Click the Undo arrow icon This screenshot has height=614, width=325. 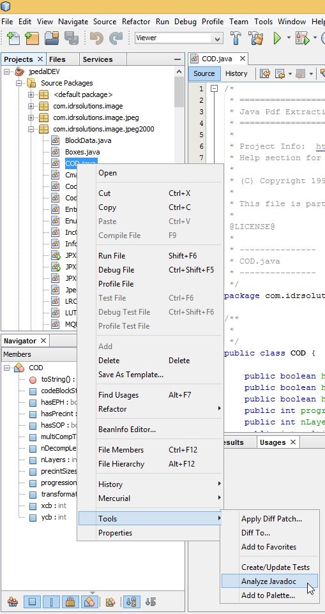click(x=96, y=38)
